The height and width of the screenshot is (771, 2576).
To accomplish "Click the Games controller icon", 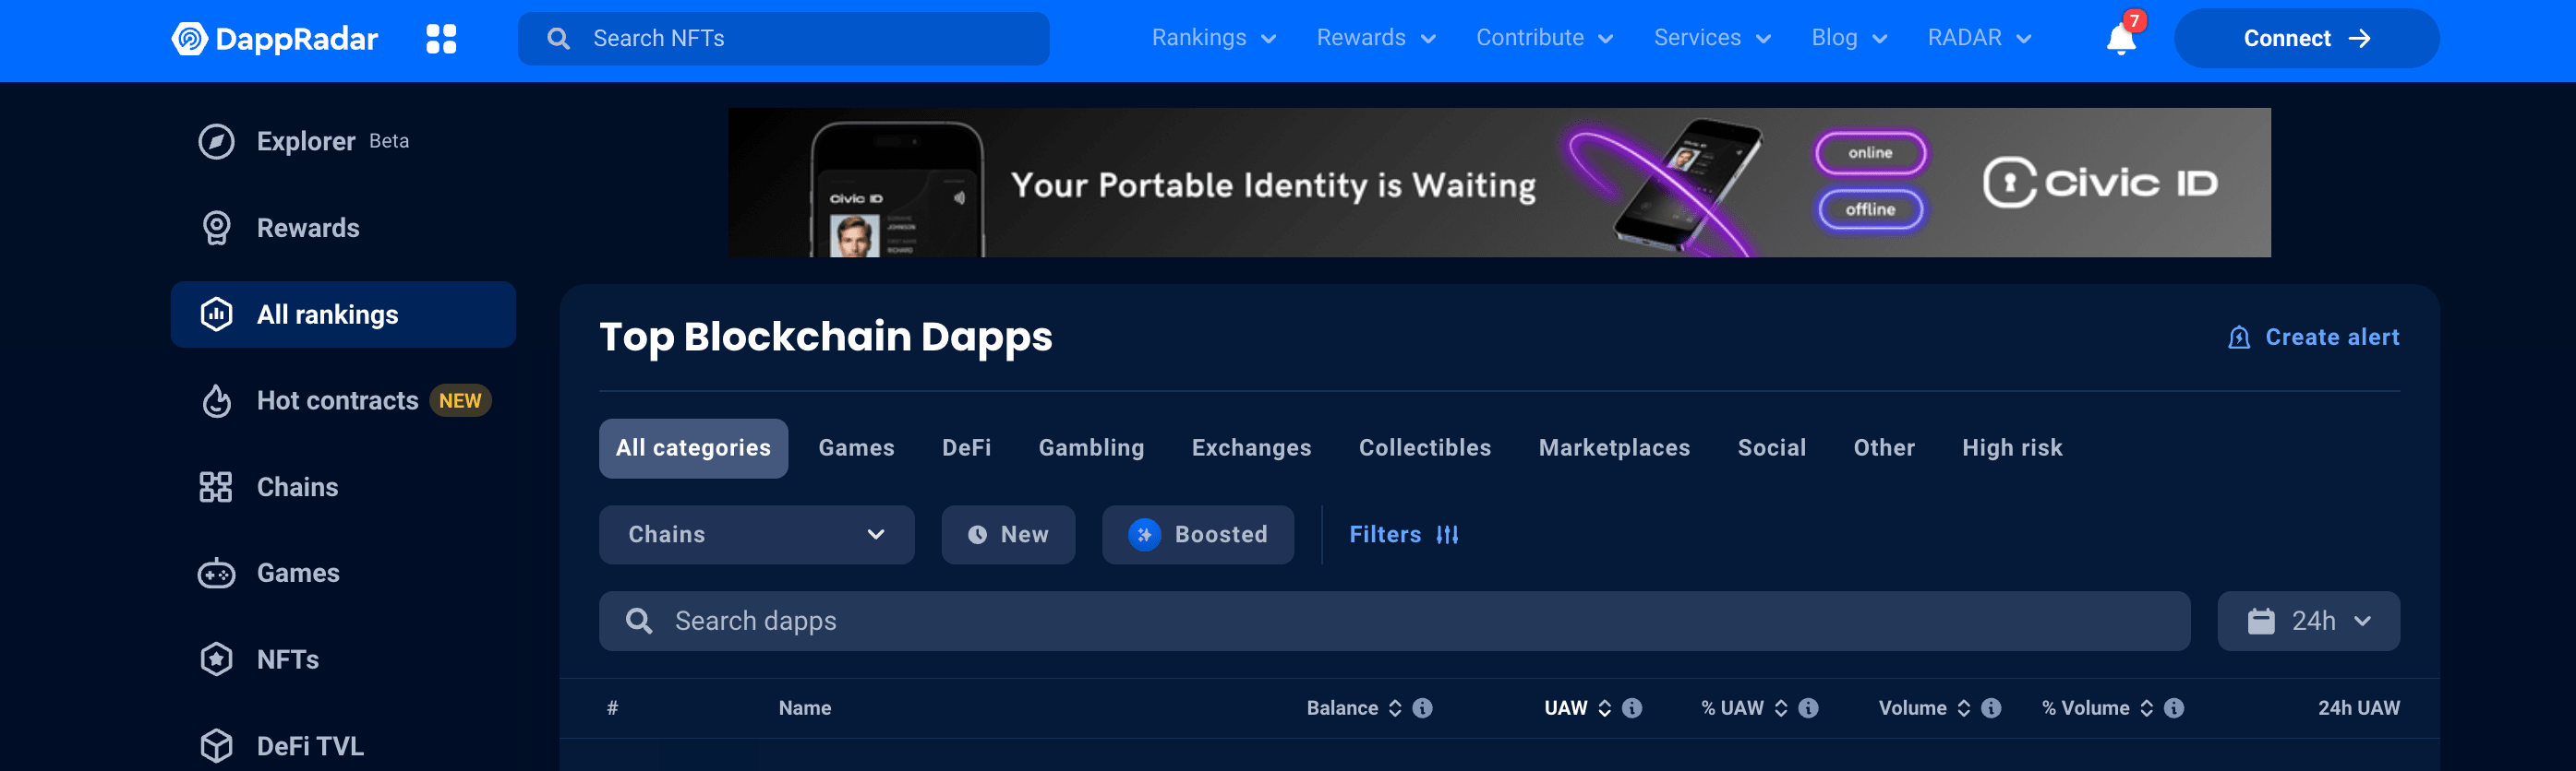I will tap(216, 574).
